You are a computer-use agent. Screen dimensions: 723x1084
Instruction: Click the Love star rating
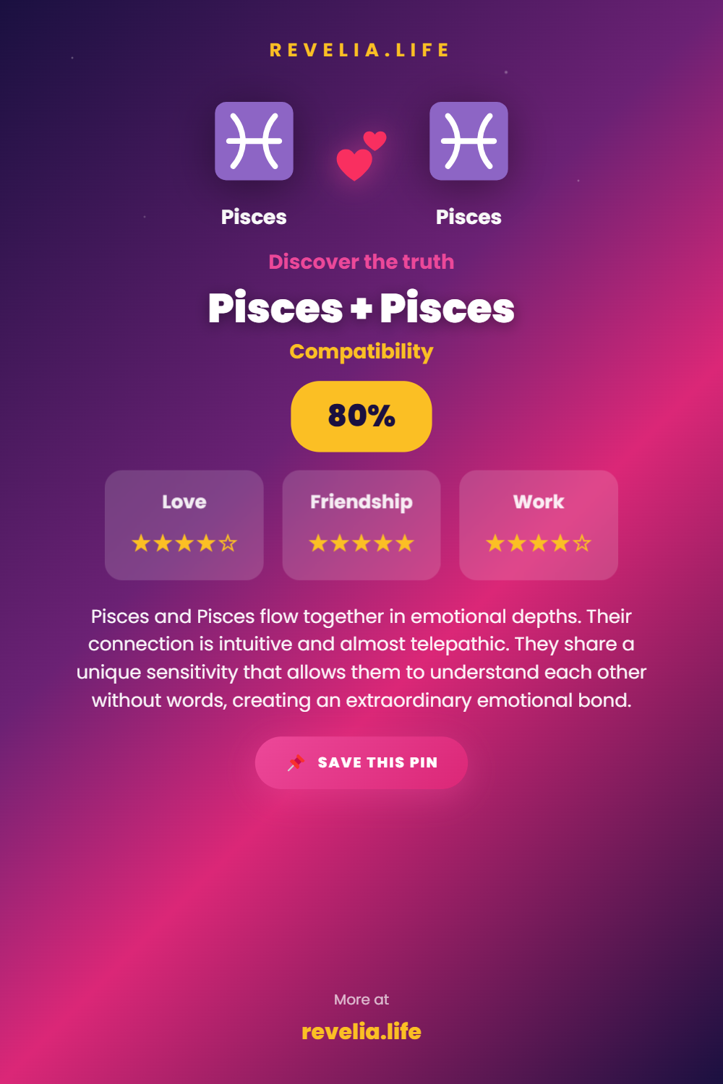[184, 543]
